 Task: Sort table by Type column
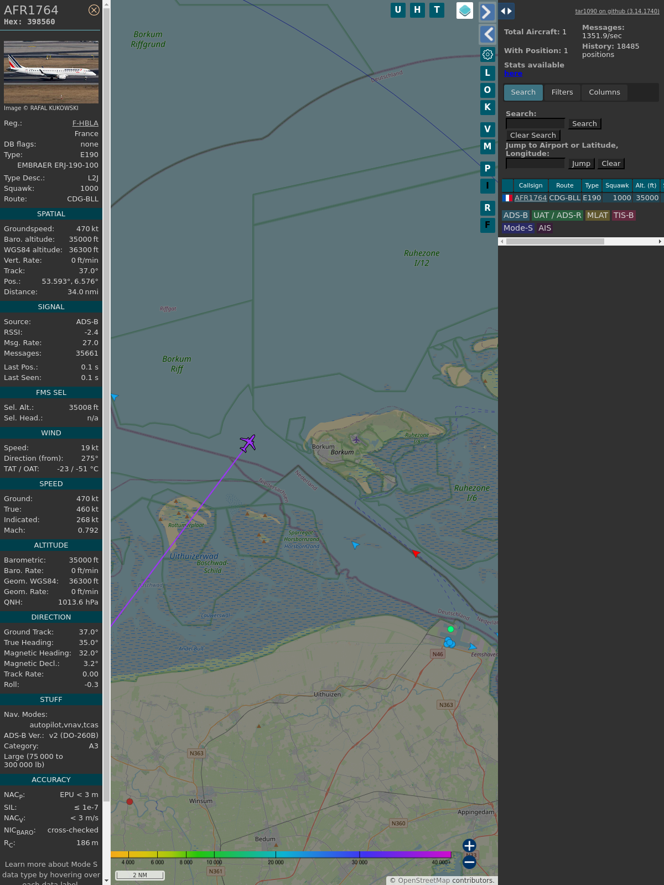click(592, 186)
